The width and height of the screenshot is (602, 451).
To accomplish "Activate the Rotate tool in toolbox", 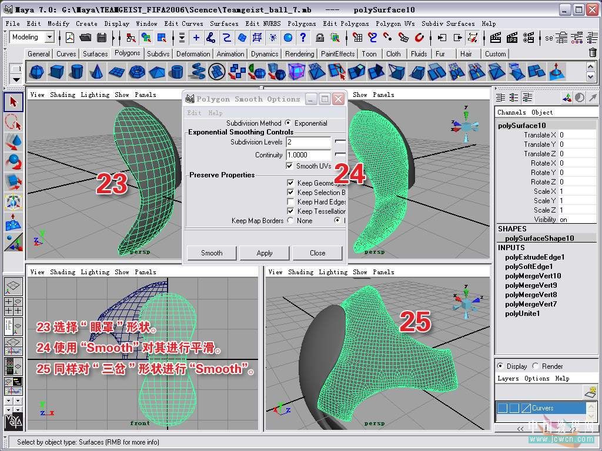I will pyautogui.click(x=14, y=161).
